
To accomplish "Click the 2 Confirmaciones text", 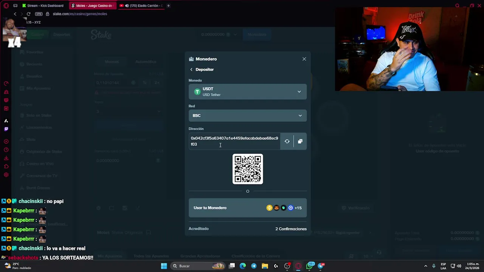I will [291, 229].
